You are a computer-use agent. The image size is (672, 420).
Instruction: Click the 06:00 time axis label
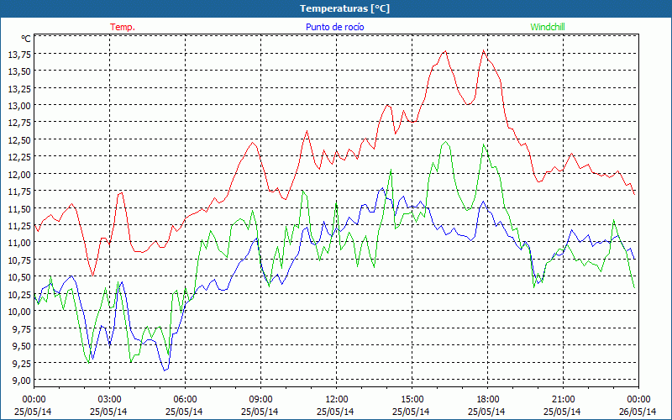[x=185, y=399]
